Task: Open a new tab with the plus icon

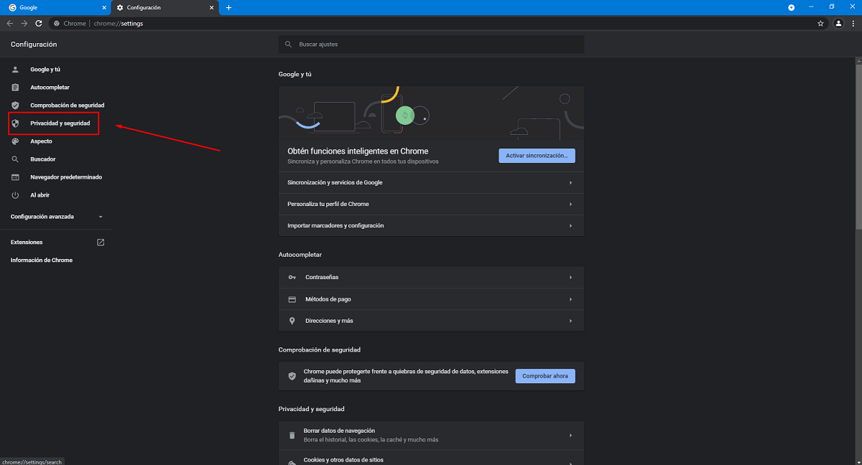Action: pos(228,8)
